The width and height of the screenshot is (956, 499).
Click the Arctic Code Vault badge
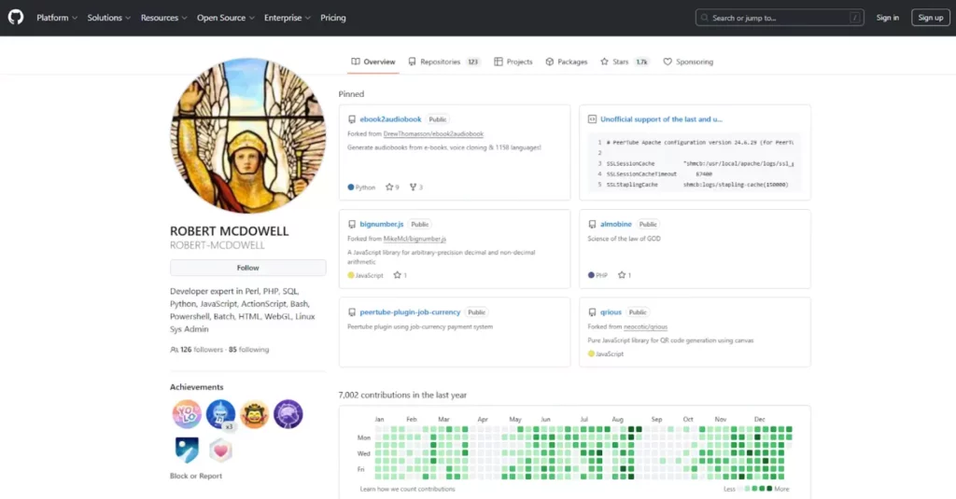(187, 450)
